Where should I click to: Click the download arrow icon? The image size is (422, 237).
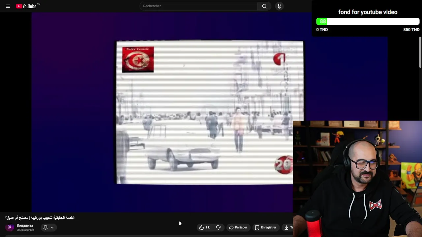pos(286,227)
